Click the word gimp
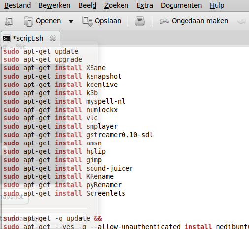Viewport: 249px width, 229px height. coord(94,160)
